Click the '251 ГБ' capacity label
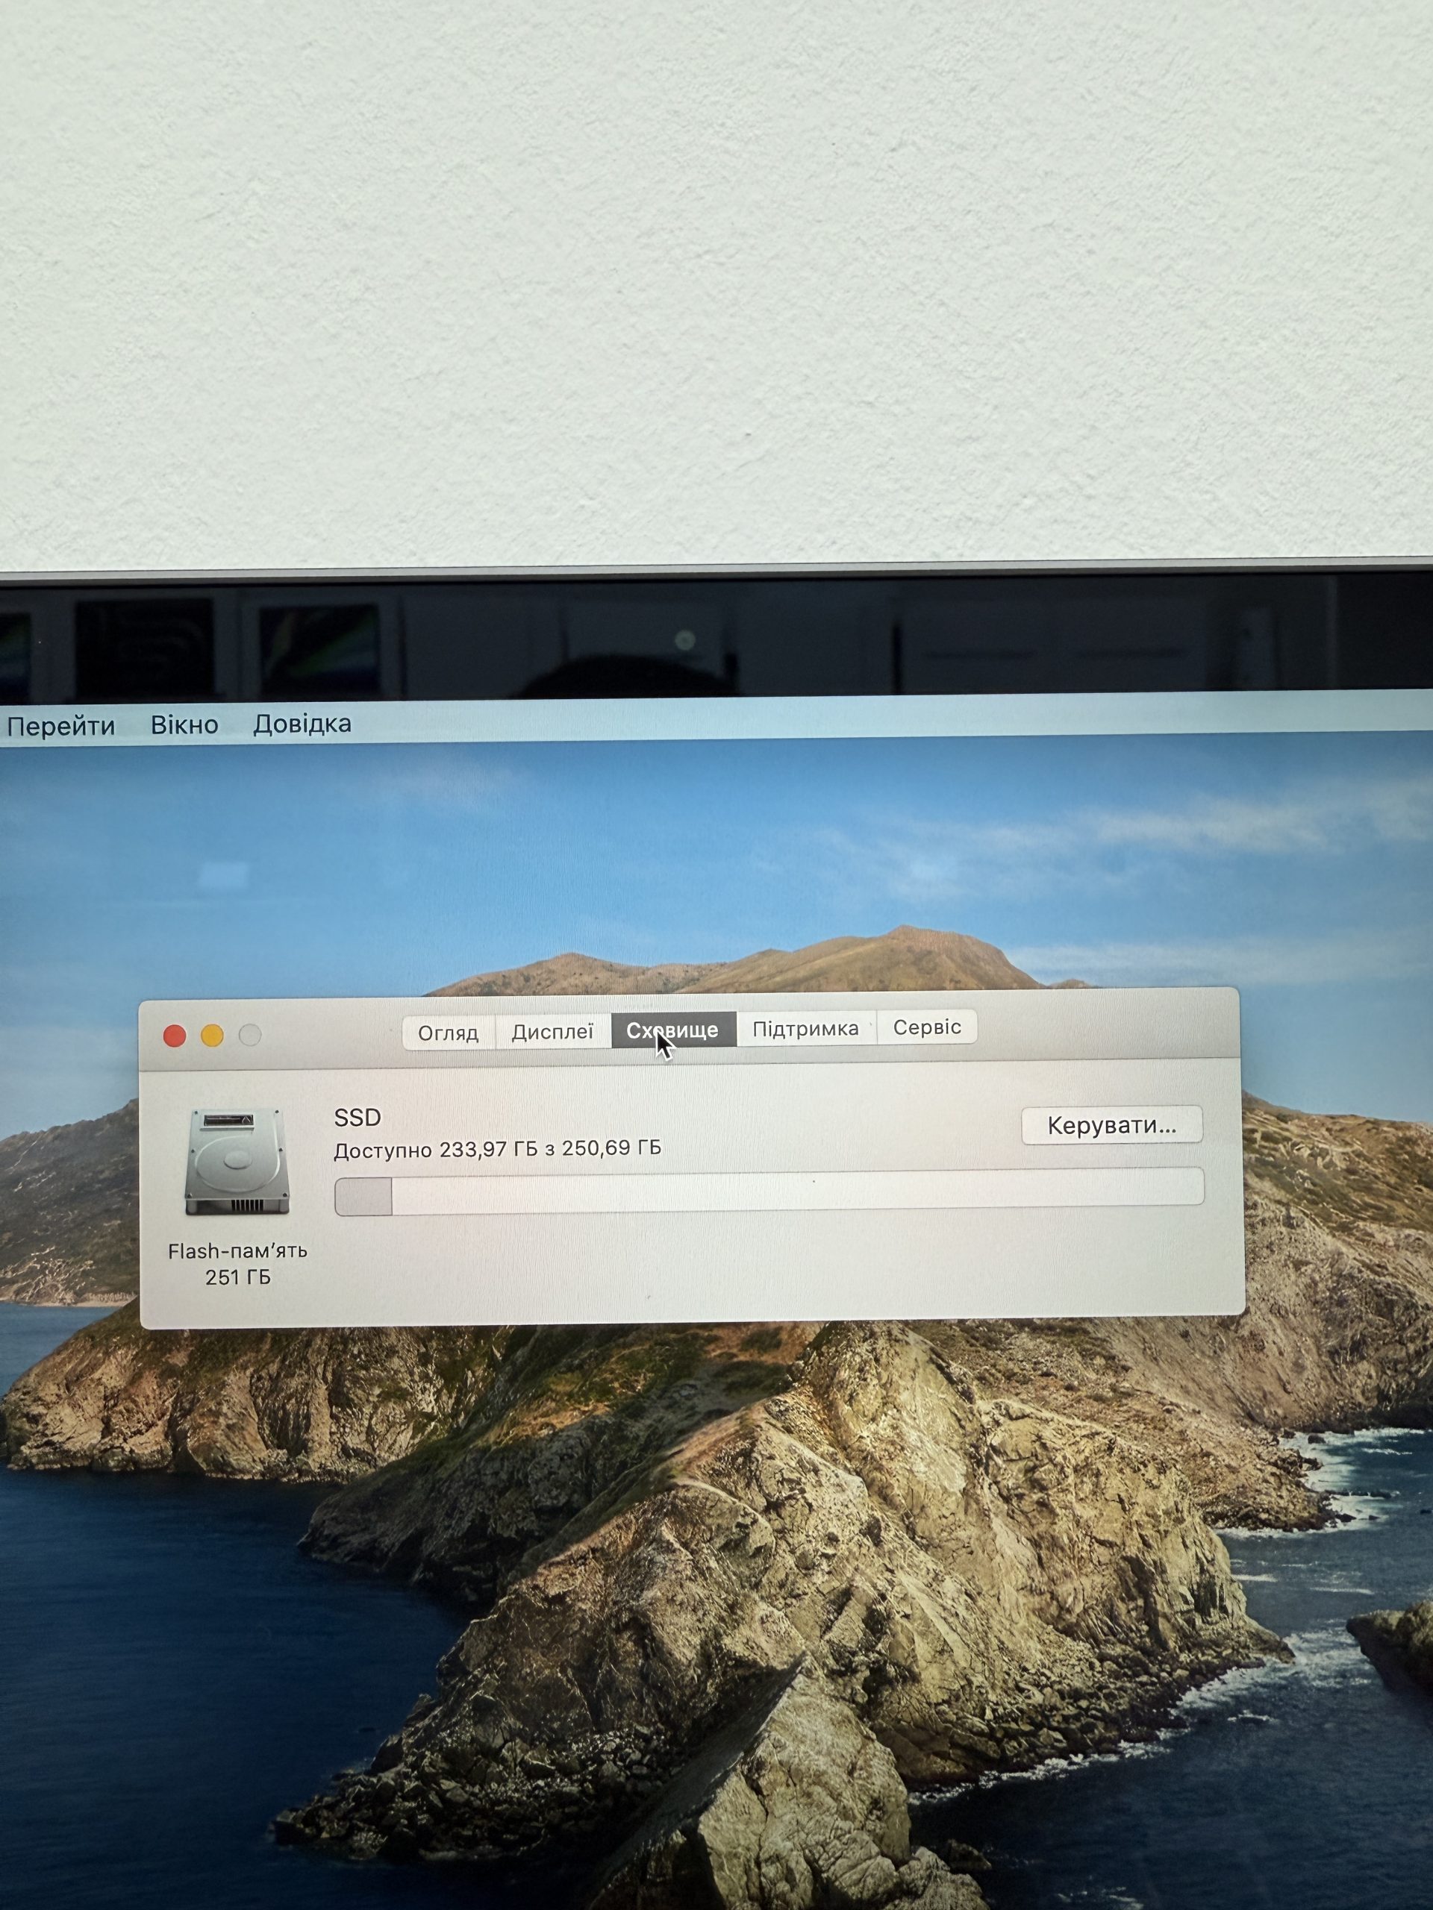1433x1910 pixels. point(238,1277)
